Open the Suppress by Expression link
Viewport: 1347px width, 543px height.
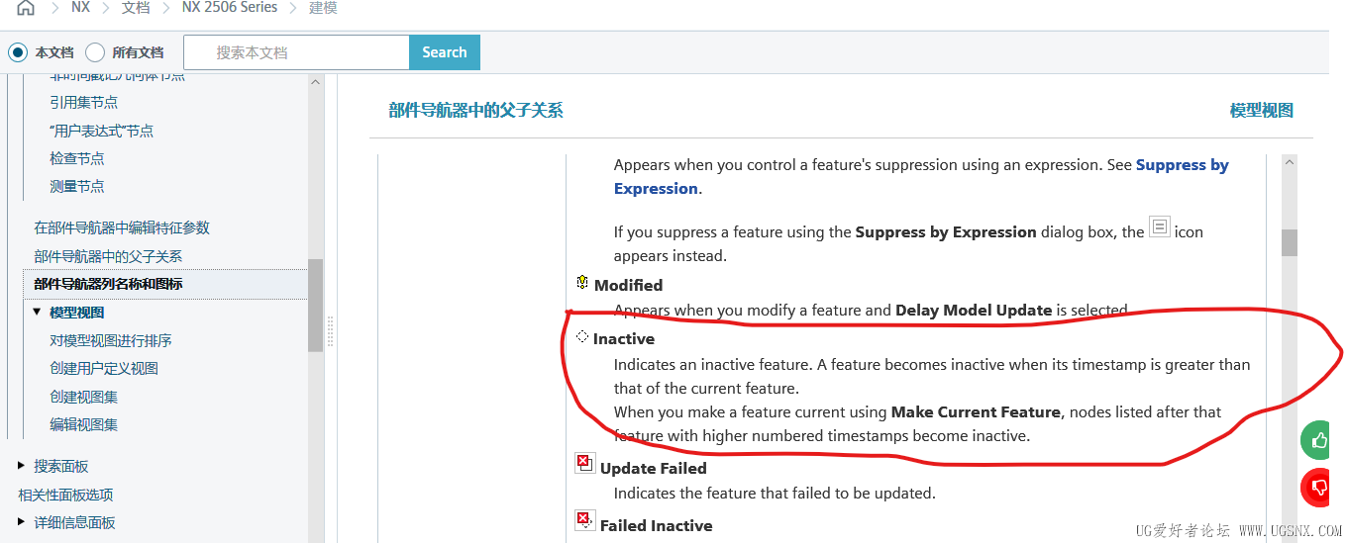tap(921, 177)
